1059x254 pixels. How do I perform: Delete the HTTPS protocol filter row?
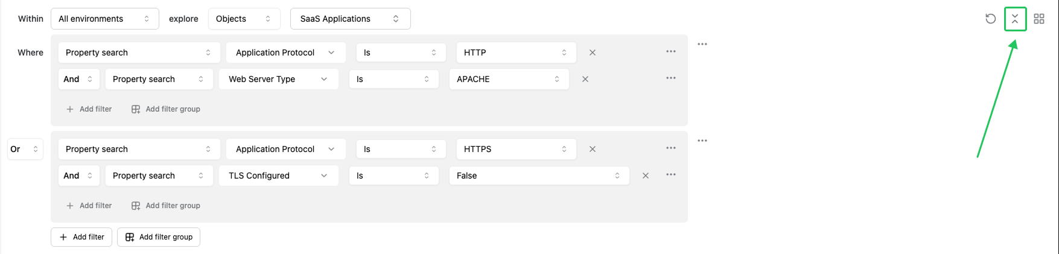pos(593,149)
